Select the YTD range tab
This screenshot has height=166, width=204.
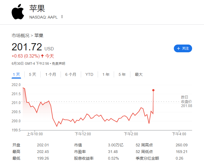[89, 74]
